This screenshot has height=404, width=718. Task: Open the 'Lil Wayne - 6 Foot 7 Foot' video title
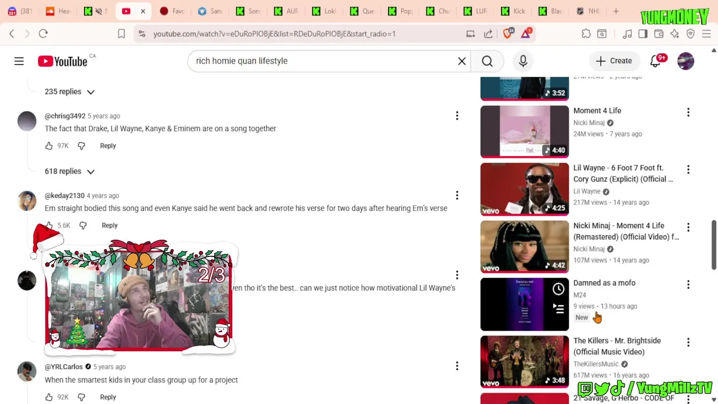(623, 173)
